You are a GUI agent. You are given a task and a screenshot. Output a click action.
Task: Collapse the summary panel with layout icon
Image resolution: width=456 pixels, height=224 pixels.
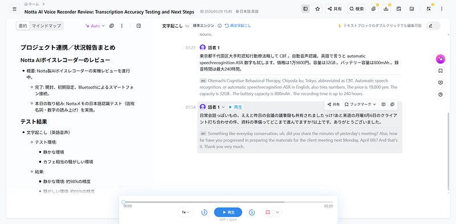click(139, 26)
